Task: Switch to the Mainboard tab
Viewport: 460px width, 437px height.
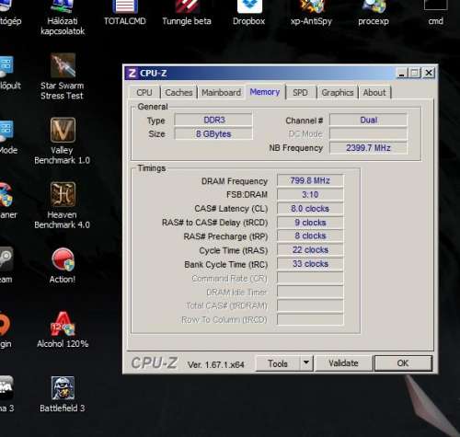Action: (x=221, y=93)
